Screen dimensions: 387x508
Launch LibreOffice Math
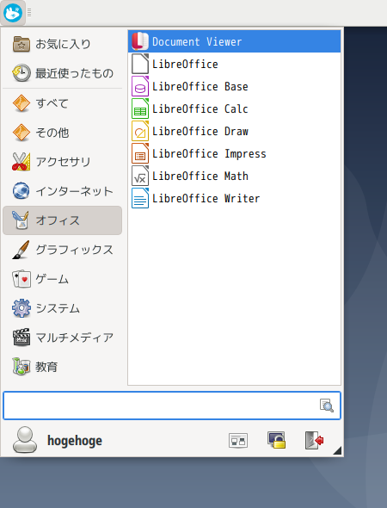point(234,176)
